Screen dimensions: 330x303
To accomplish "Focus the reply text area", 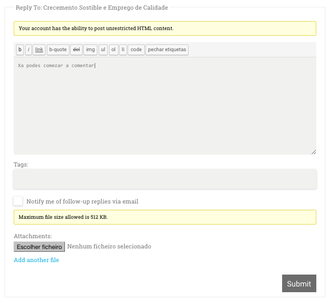I will pyautogui.click(x=165, y=106).
